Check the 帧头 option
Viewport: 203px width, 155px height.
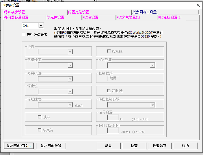[40, 117]
